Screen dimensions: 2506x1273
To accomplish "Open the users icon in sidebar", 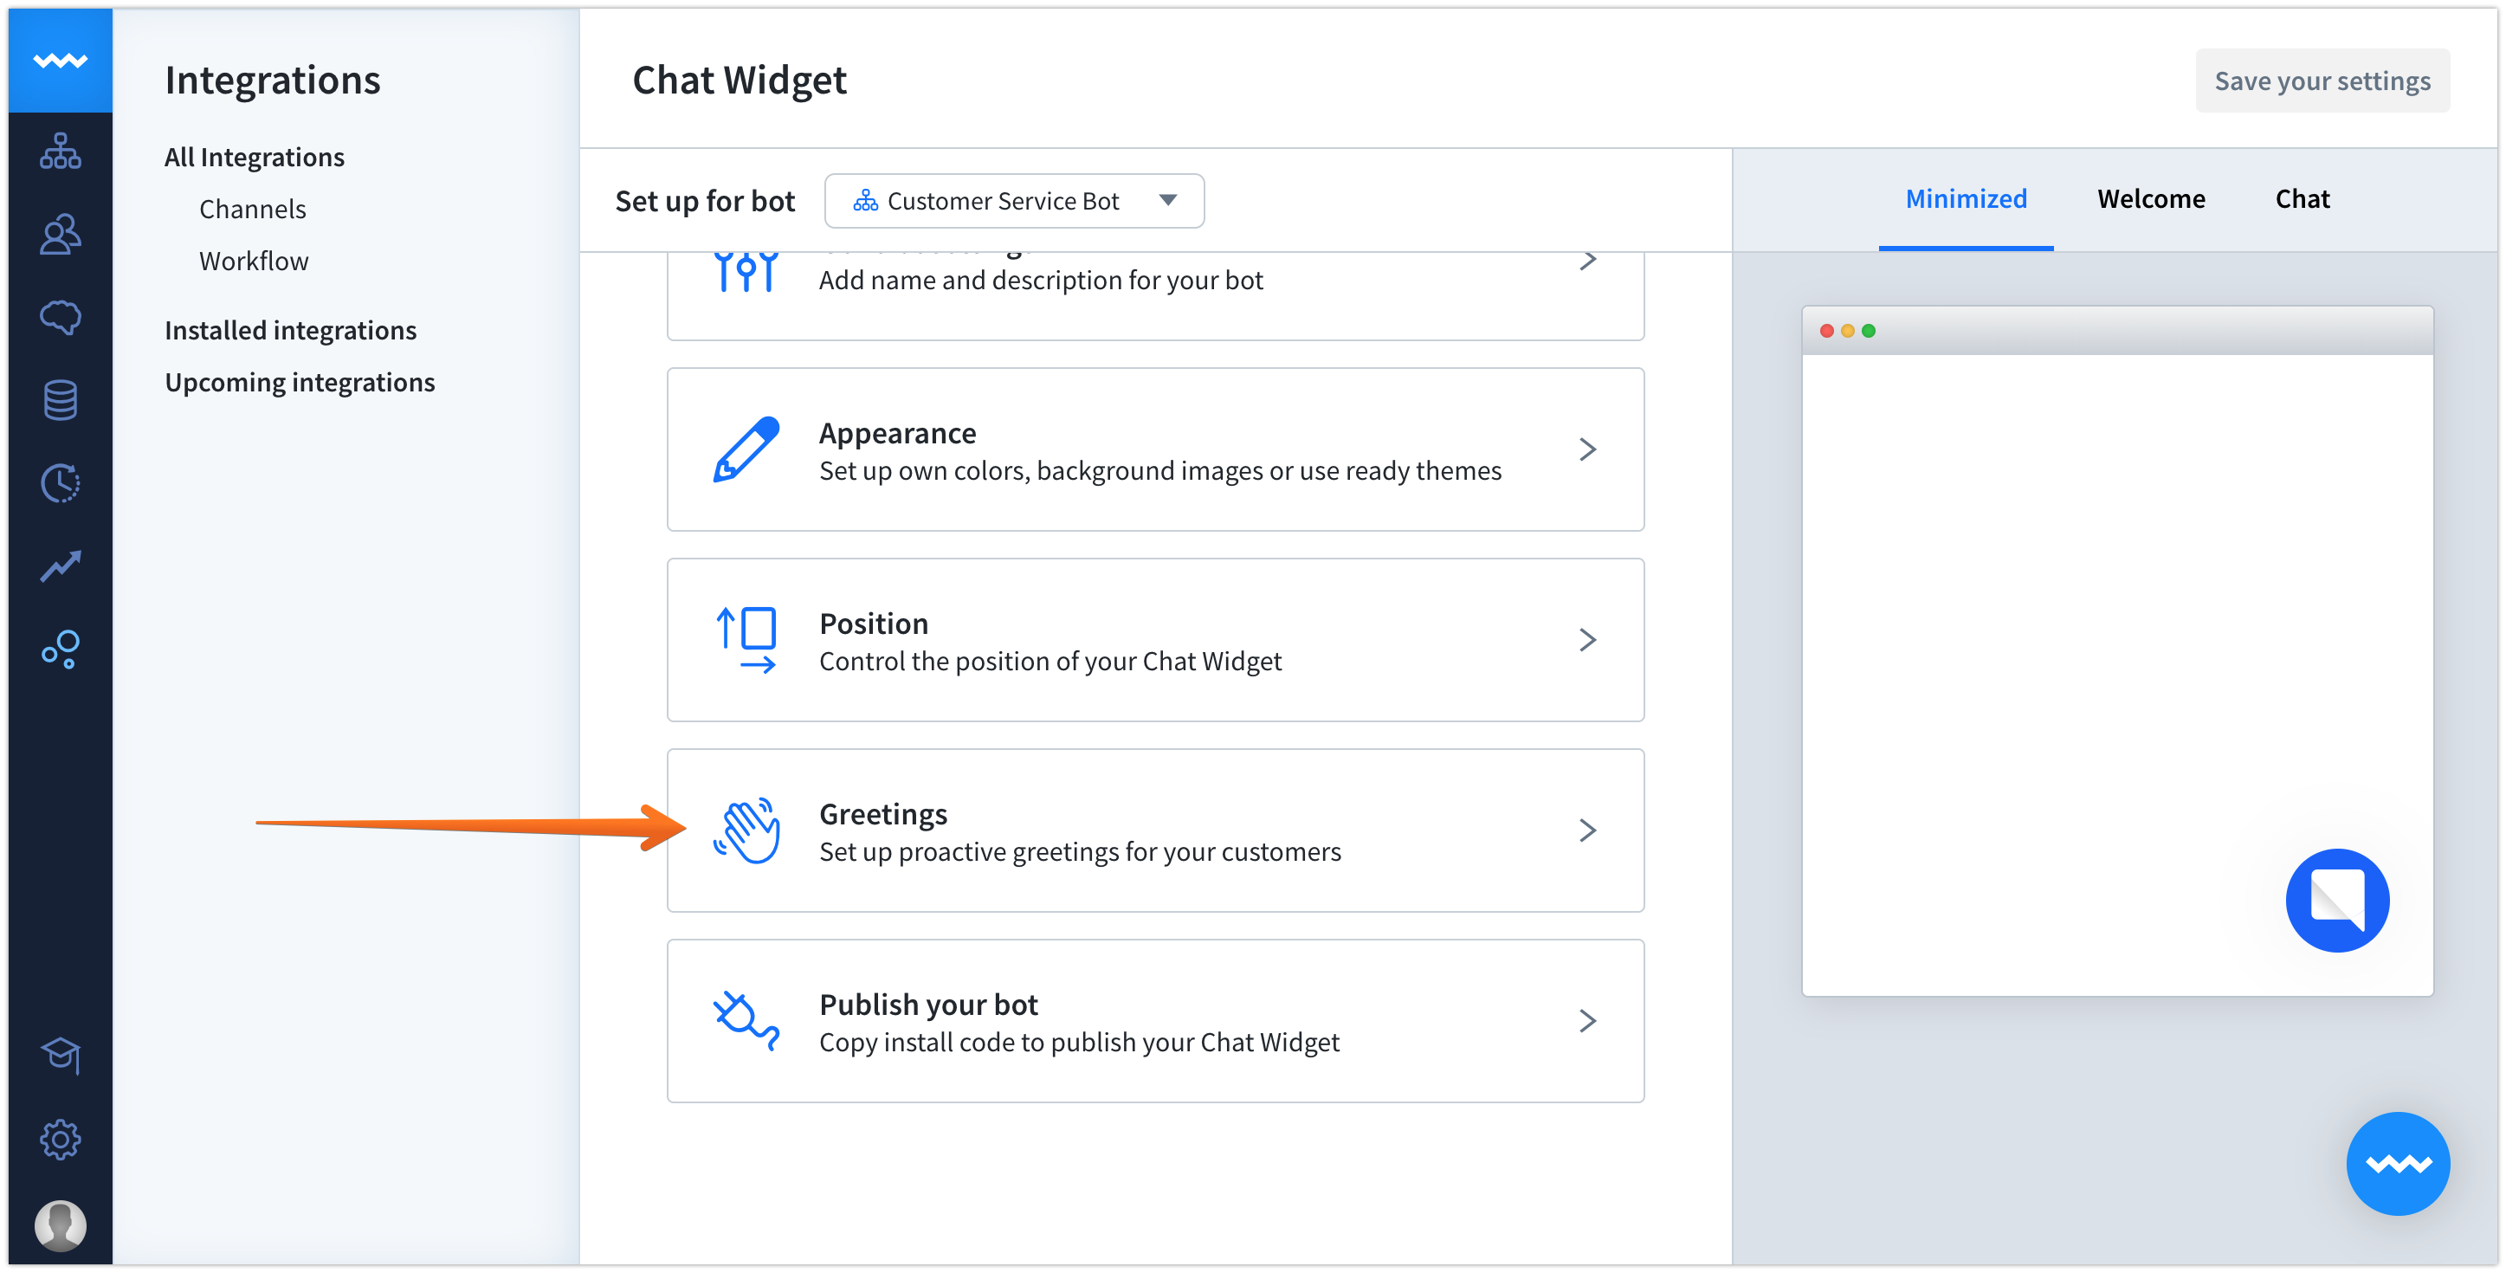I will [61, 235].
